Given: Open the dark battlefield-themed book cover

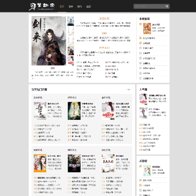Looking at the screenshot, I should (x=74, y=163).
